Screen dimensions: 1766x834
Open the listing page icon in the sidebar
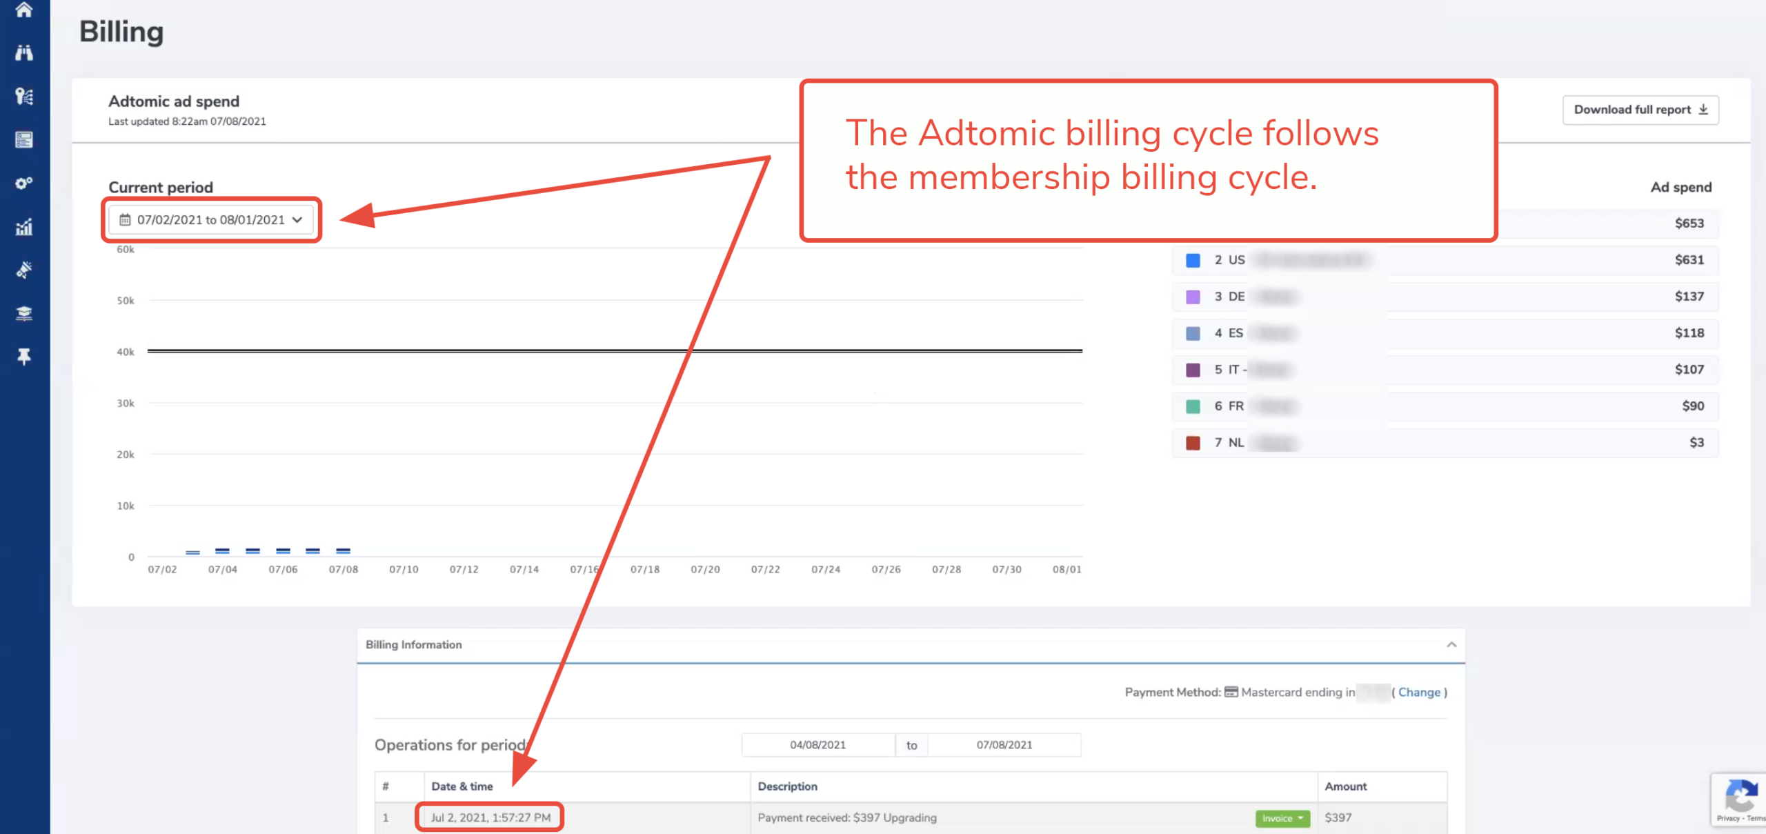coord(24,140)
